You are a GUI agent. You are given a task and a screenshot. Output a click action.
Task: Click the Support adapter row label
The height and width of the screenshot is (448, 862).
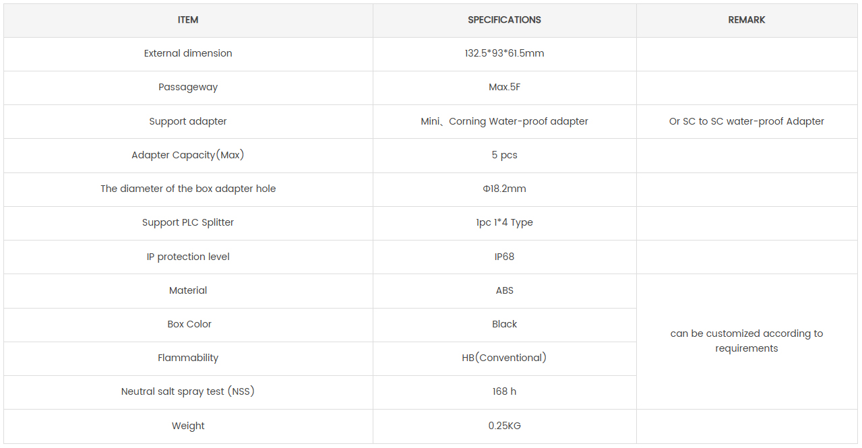pos(188,121)
